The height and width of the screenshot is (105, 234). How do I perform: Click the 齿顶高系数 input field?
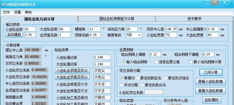click(65, 35)
